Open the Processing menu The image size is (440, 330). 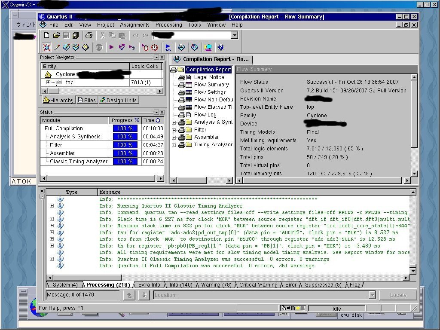point(168,24)
